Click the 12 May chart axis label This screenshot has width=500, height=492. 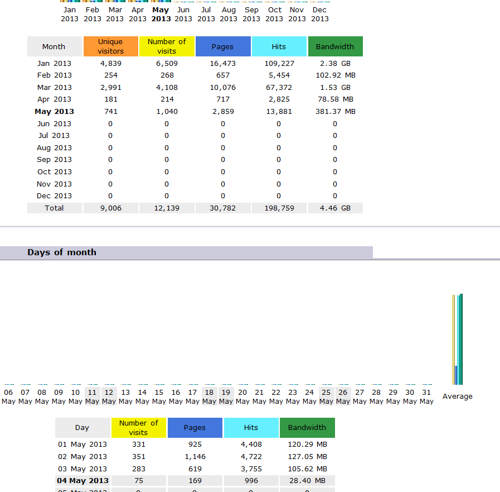(109, 397)
